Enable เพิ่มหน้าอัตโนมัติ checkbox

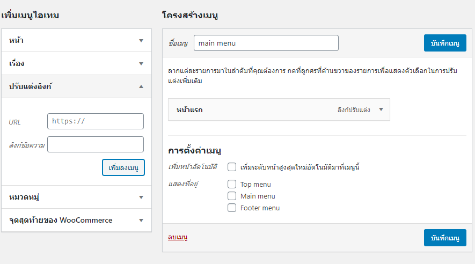[x=232, y=167]
